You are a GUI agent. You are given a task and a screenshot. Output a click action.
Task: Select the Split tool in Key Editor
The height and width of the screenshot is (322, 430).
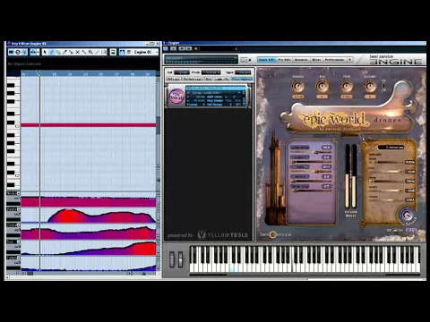71,52
